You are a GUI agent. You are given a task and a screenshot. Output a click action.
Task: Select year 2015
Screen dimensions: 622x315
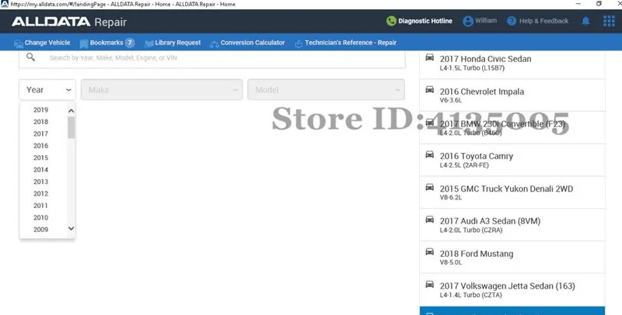pos(41,158)
